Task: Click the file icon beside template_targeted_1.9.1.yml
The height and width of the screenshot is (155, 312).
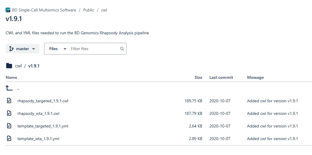Action: [9, 126]
